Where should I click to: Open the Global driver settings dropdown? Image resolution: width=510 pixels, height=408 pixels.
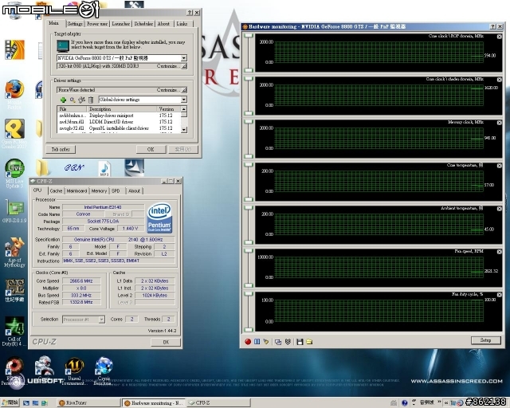(184, 100)
